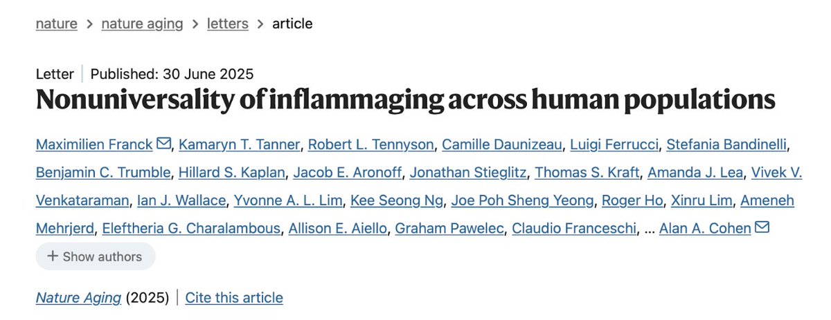This screenshot has height=320, width=831.
Task: Open the Cite this article link
Action: (x=234, y=298)
